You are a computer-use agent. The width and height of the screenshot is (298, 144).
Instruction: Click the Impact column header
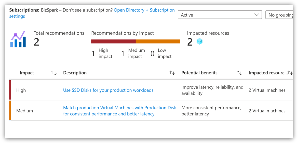pos(27,73)
